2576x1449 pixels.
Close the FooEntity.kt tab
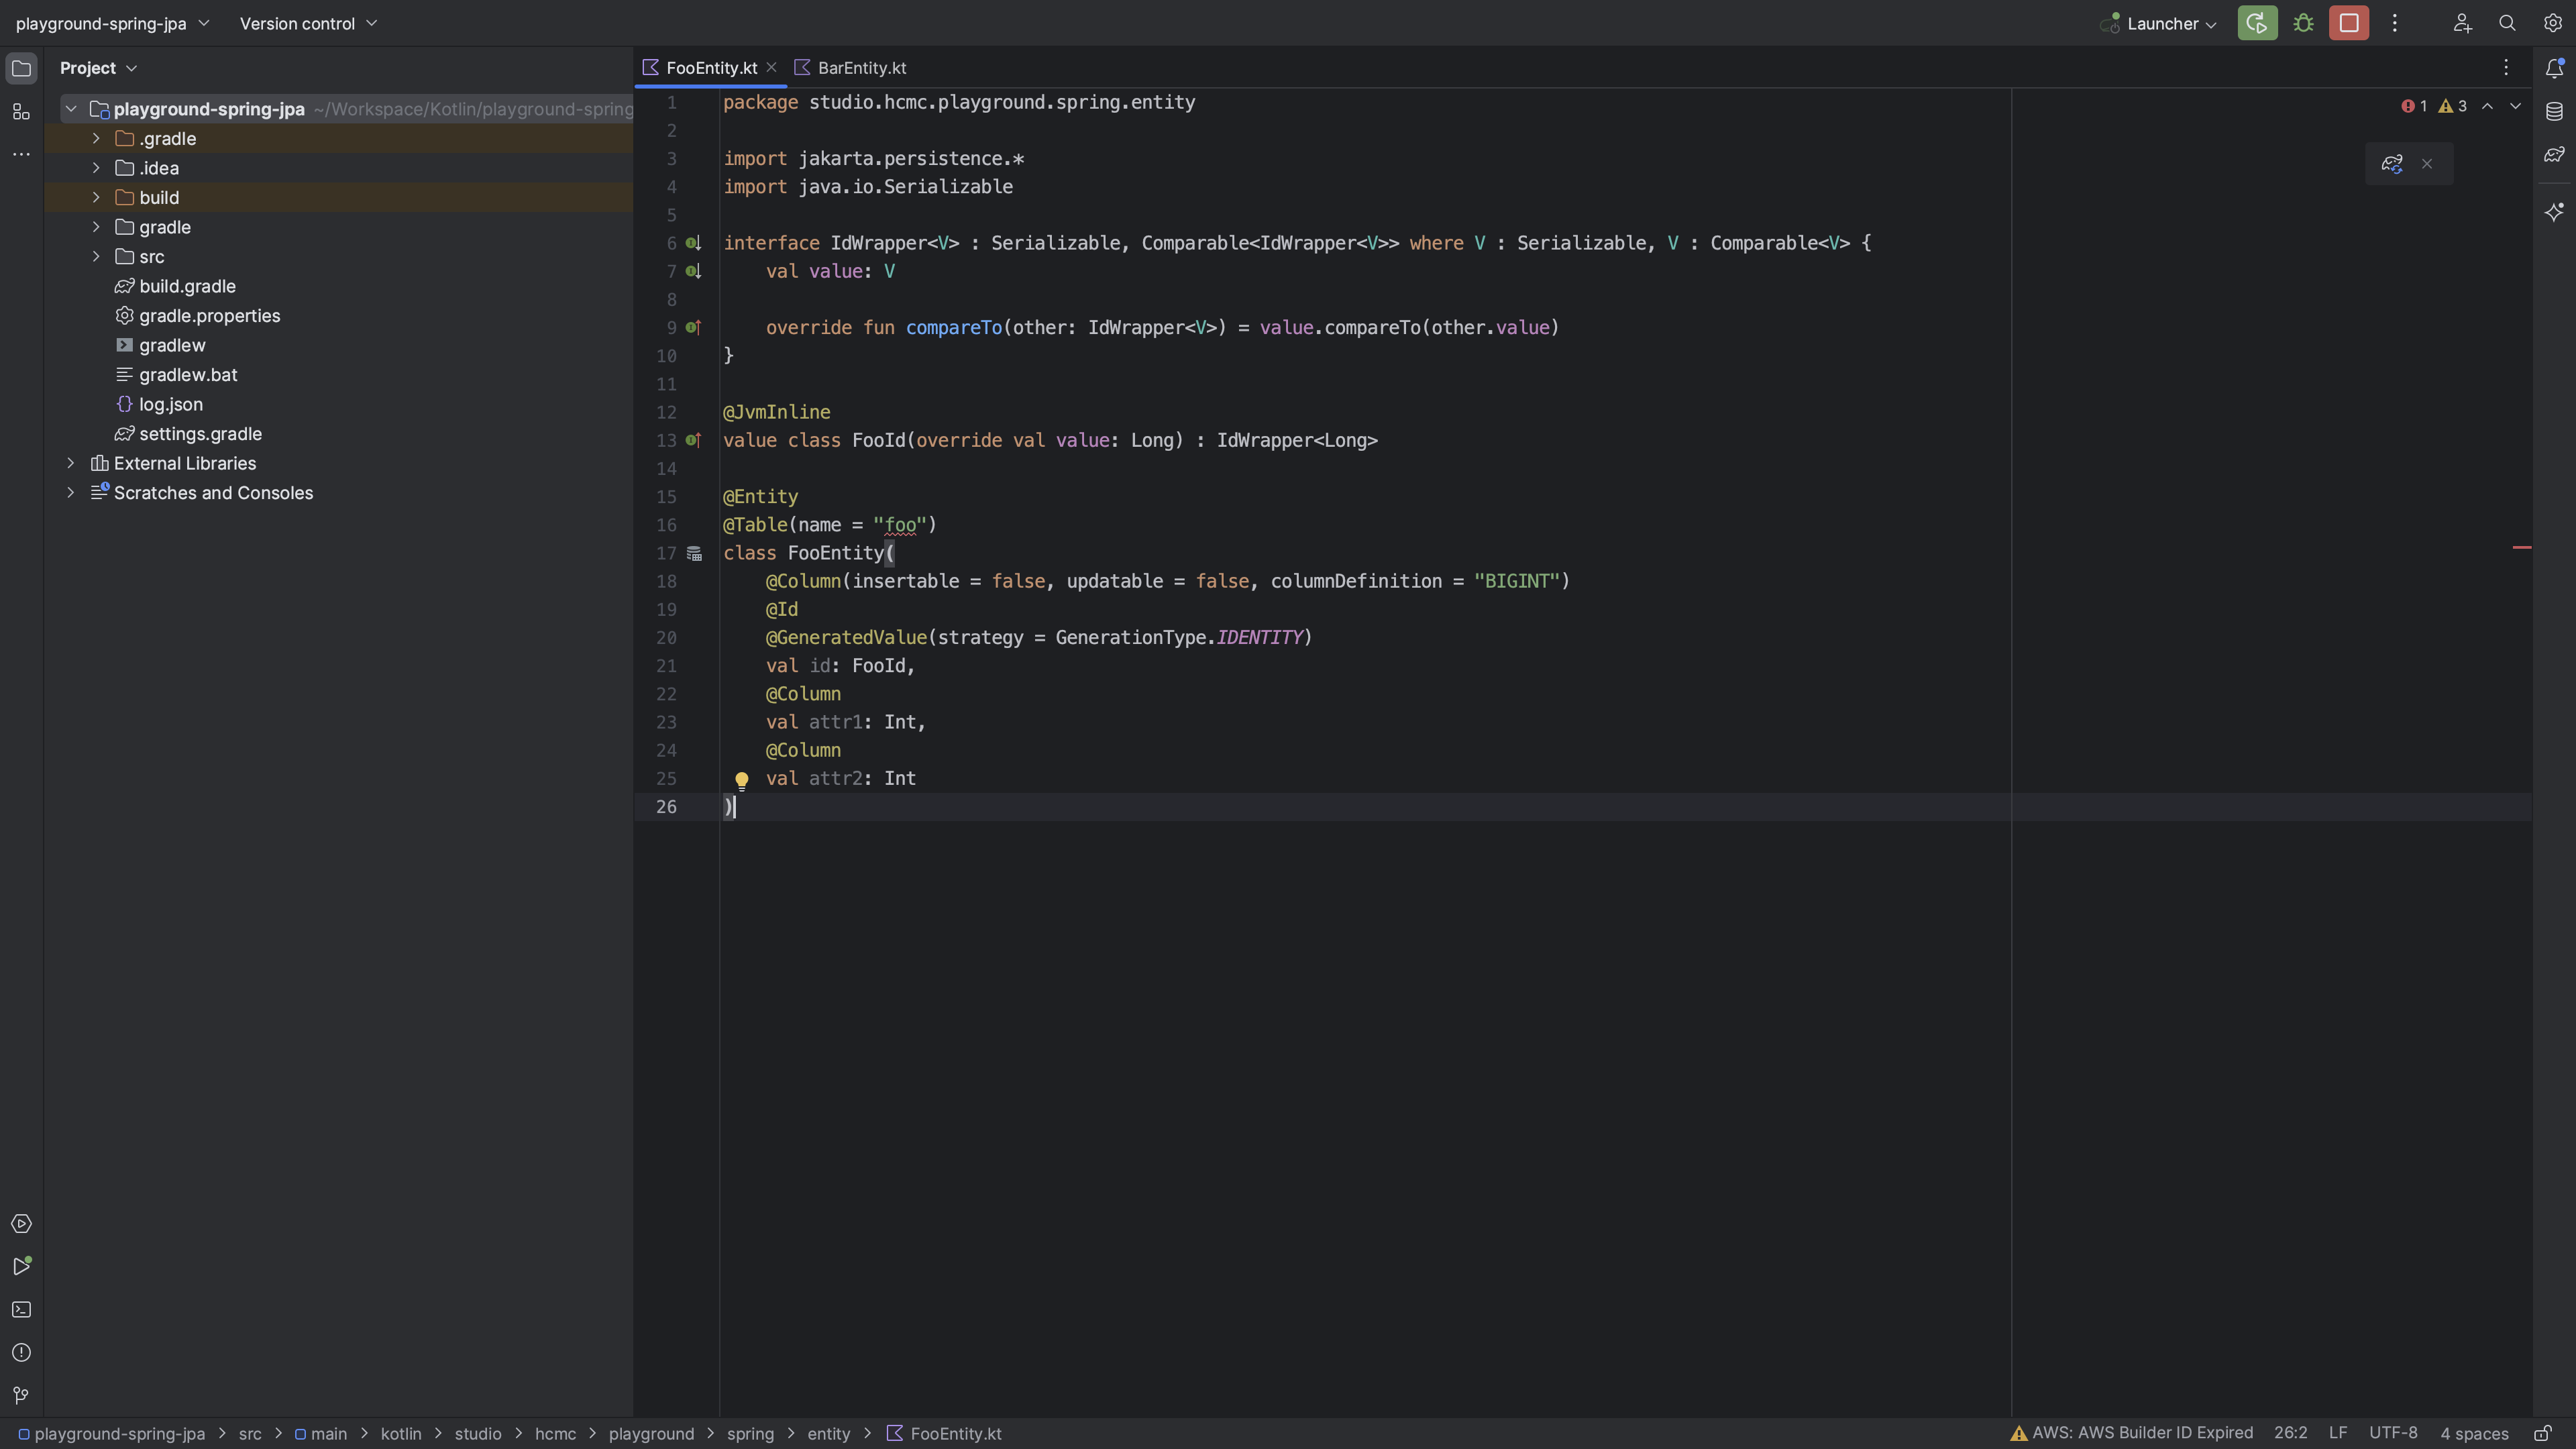pos(771,68)
